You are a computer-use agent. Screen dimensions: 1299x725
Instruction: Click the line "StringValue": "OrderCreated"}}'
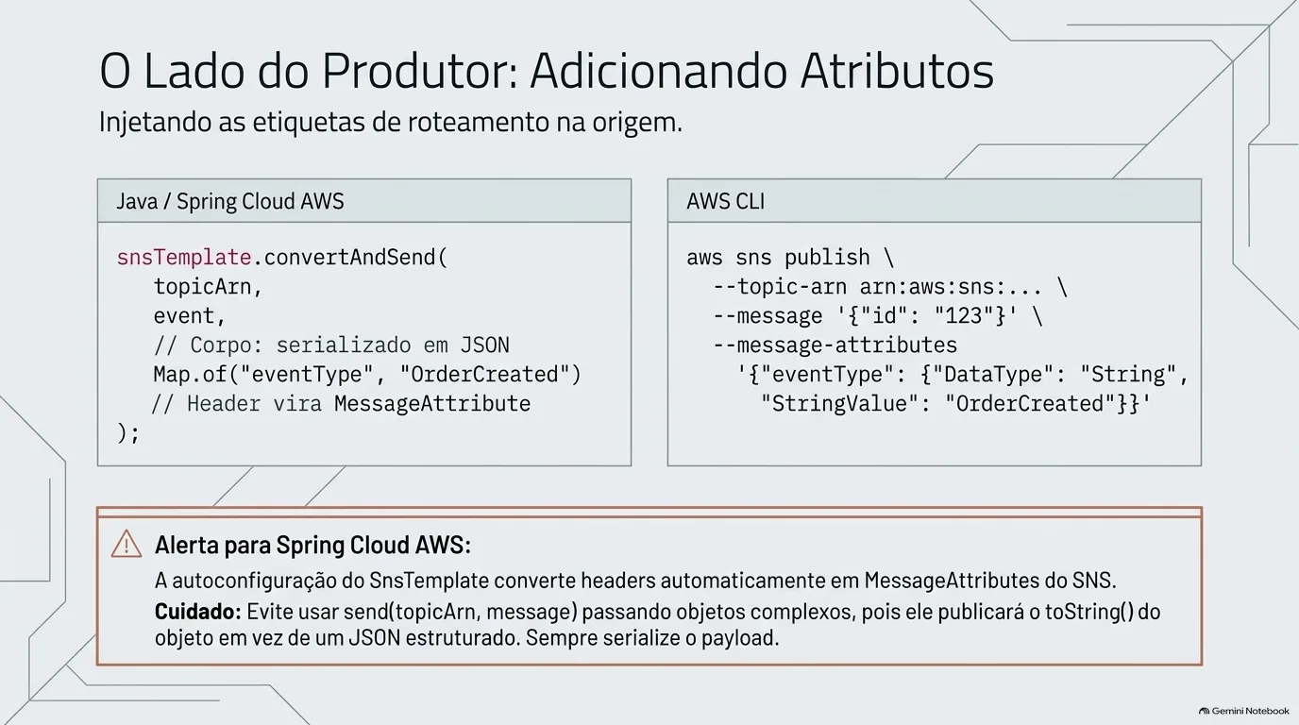pos(957,404)
